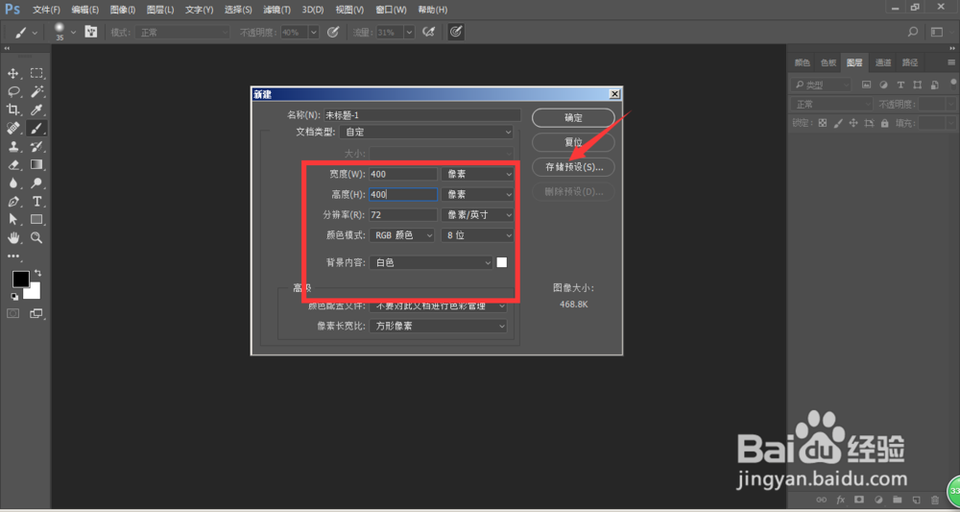Viewport: 960px width, 512px height.
Task: Click the 存储预设(S)... button
Action: coord(573,166)
